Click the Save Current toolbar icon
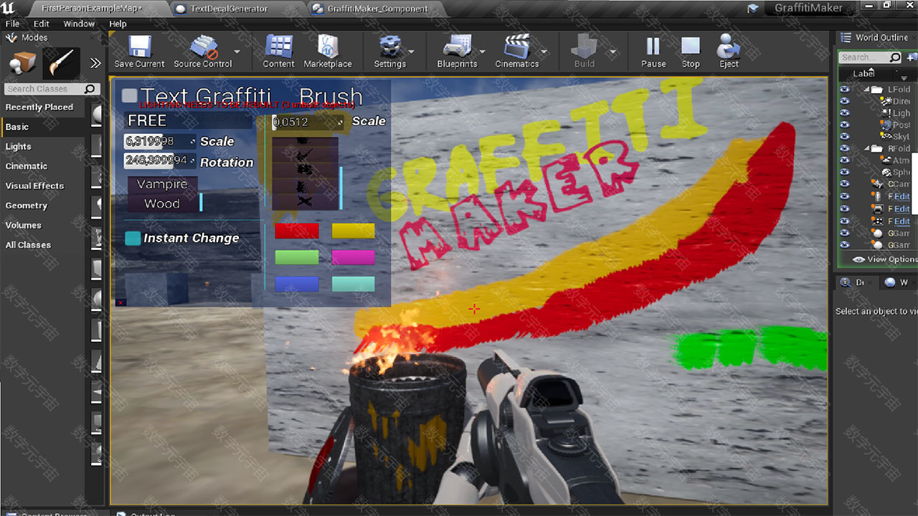Viewport: 918px width, 516px height. click(139, 47)
